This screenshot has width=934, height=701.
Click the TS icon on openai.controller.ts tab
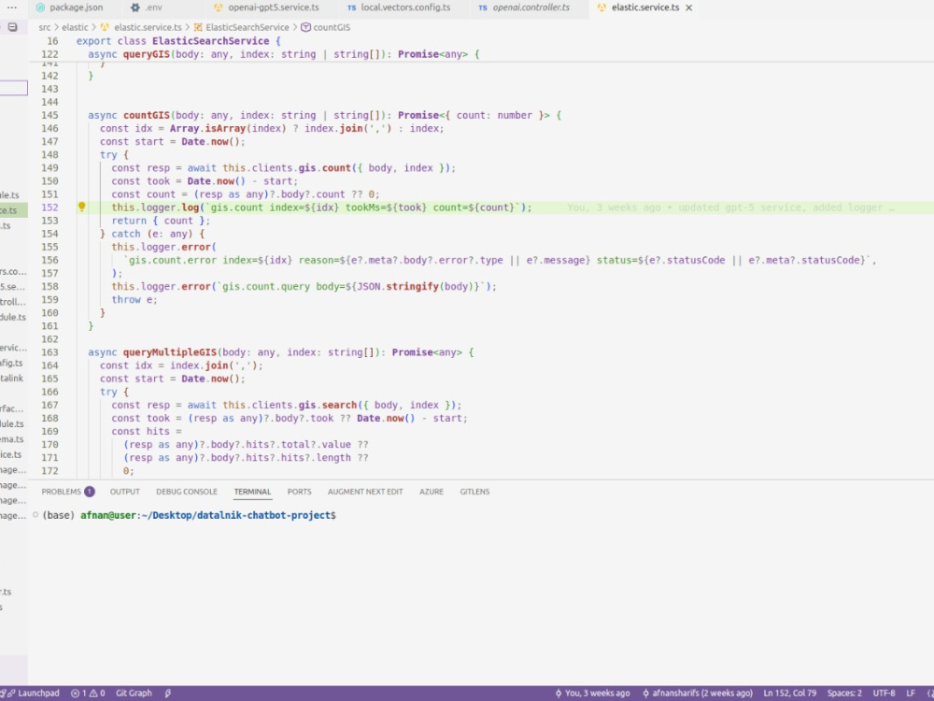(x=483, y=7)
